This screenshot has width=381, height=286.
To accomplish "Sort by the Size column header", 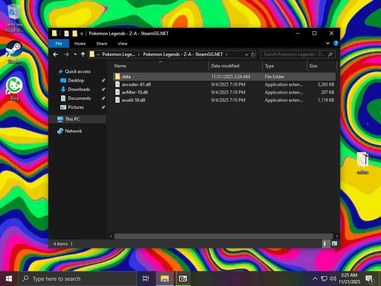I will 322,66.
